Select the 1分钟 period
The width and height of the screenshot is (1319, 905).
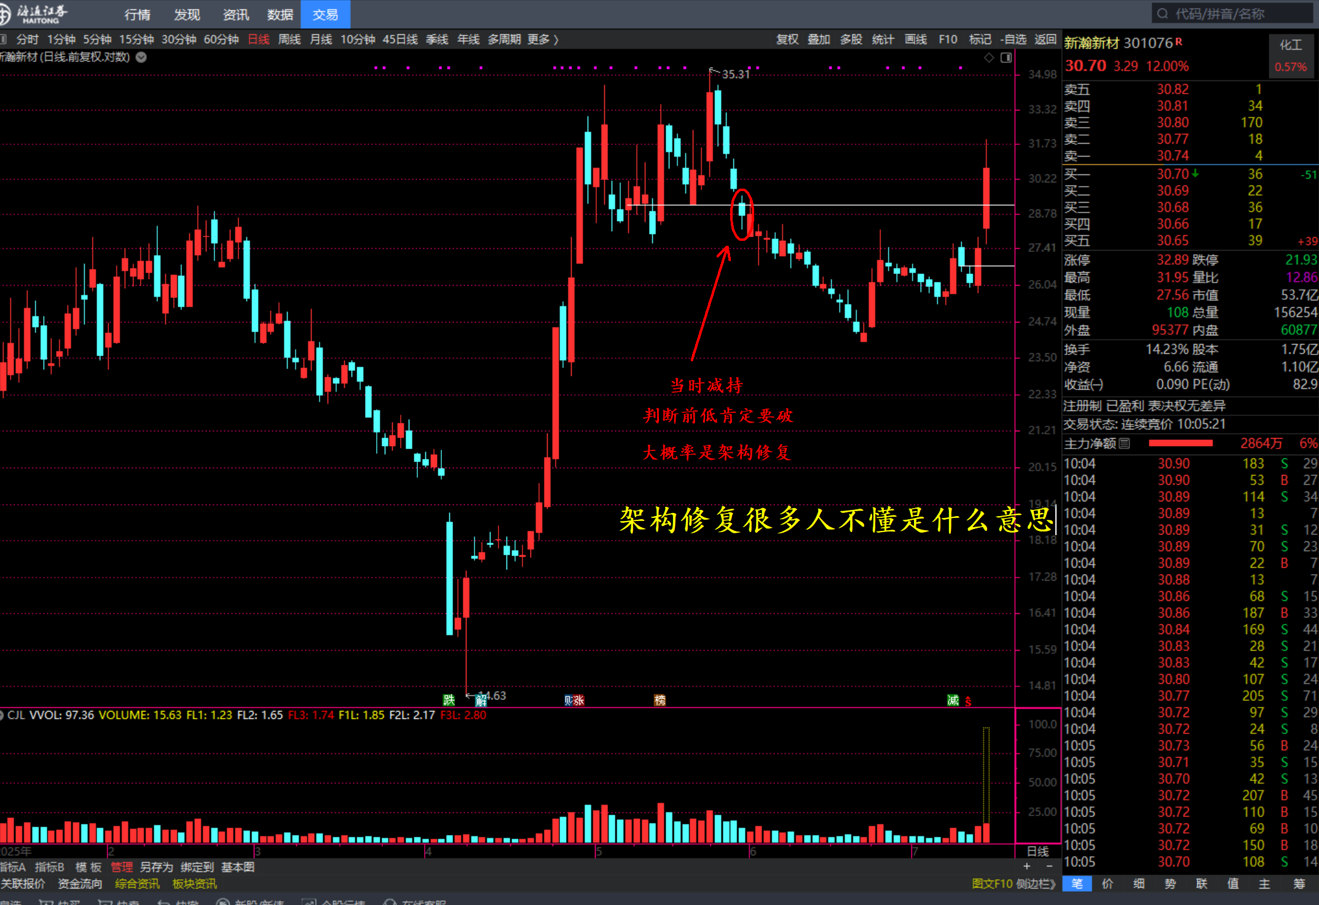(61, 39)
